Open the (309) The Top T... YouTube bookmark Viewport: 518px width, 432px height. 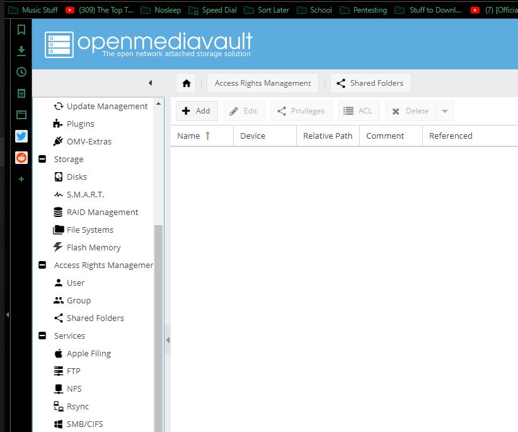coord(100,10)
